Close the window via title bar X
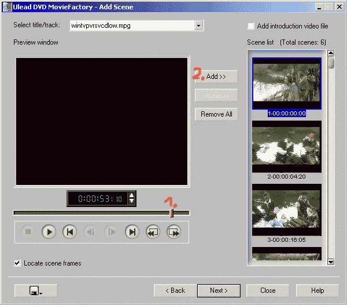This screenshot has height=305, width=347. click(x=339, y=7)
